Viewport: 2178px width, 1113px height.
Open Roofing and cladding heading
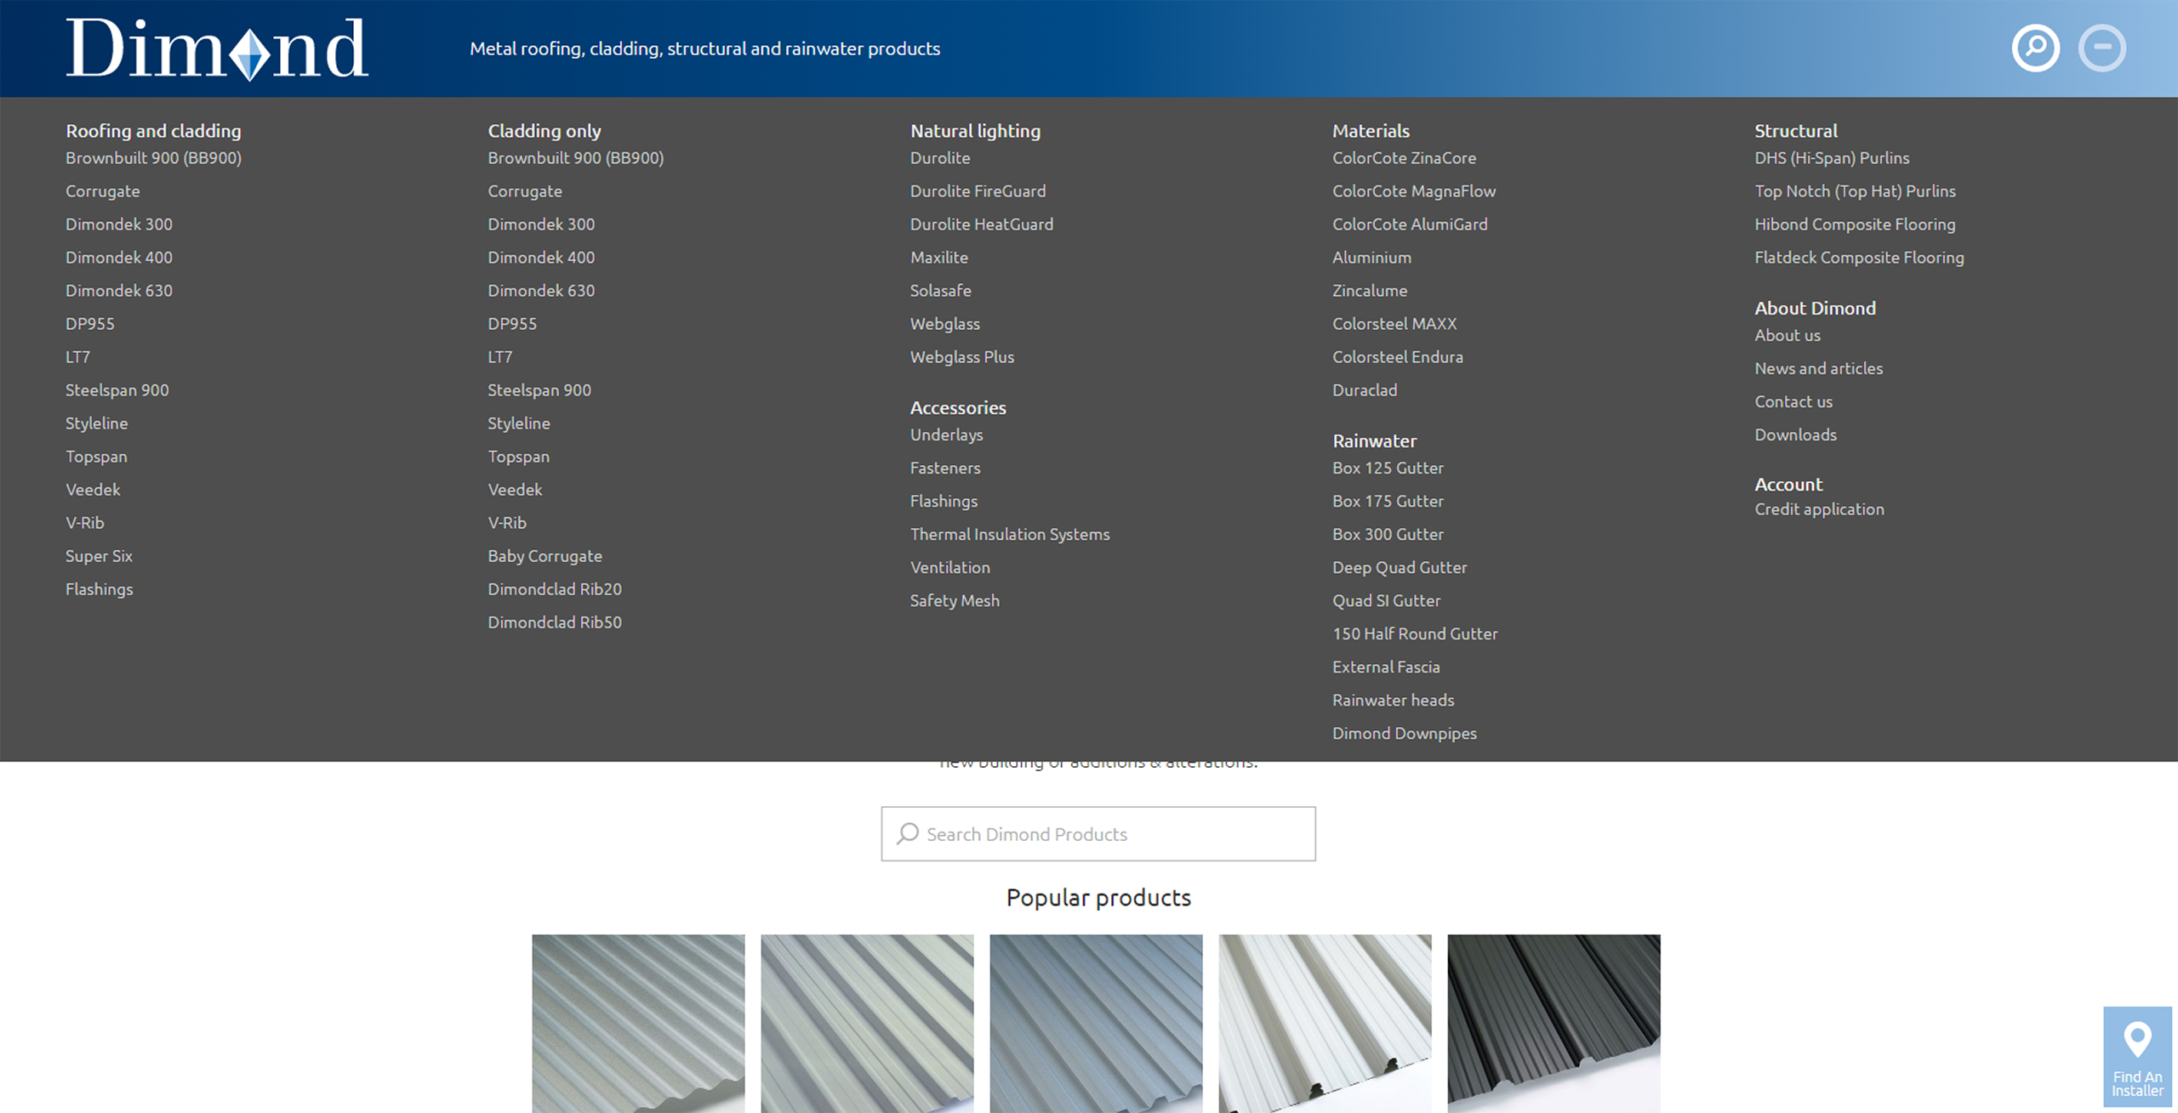pyautogui.click(x=153, y=131)
